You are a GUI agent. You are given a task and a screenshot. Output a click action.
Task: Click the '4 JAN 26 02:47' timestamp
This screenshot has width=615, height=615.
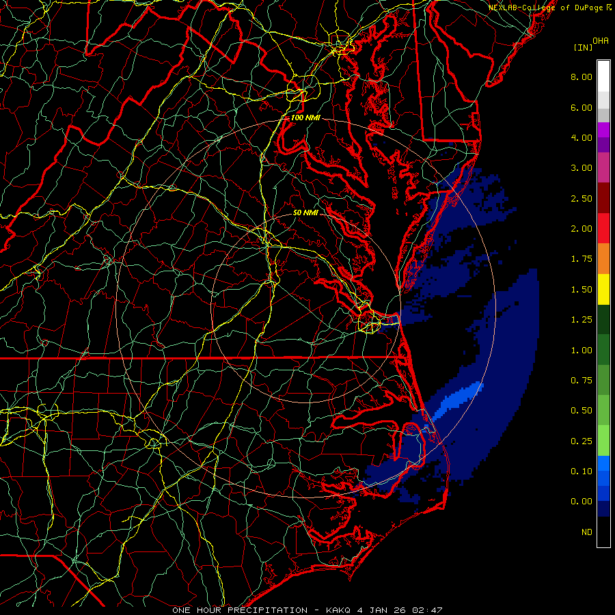coord(400,610)
